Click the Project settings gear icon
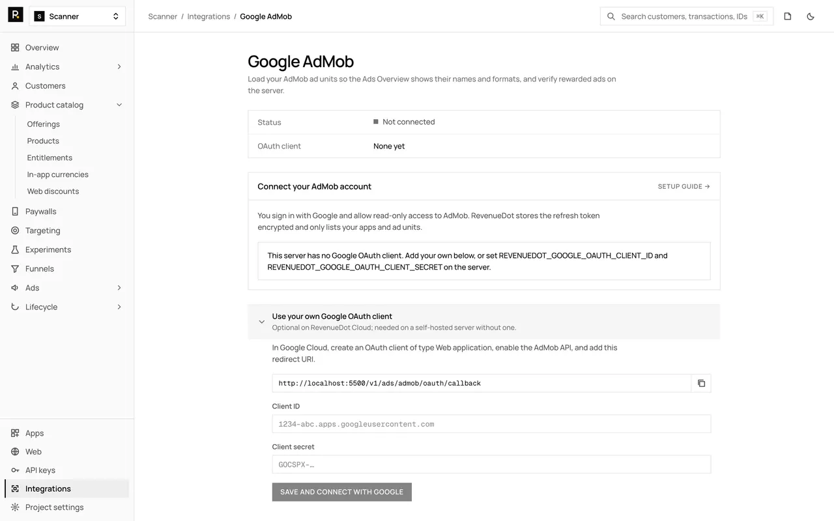The height and width of the screenshot is (521, 834). [15, 507]
